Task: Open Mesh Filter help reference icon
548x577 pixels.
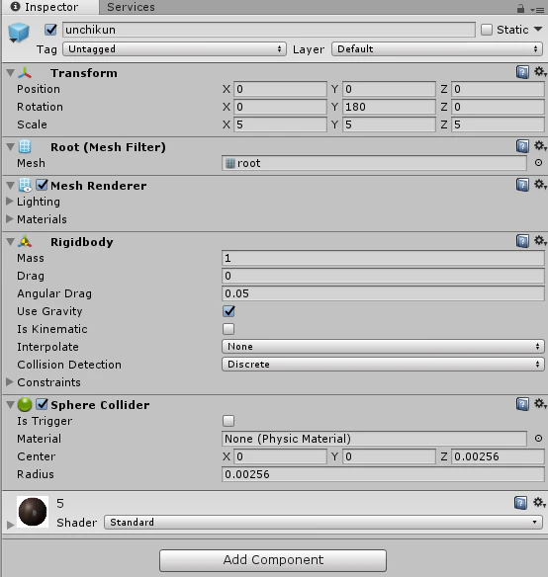Action: pyautogui.click(x=522, y=146)
